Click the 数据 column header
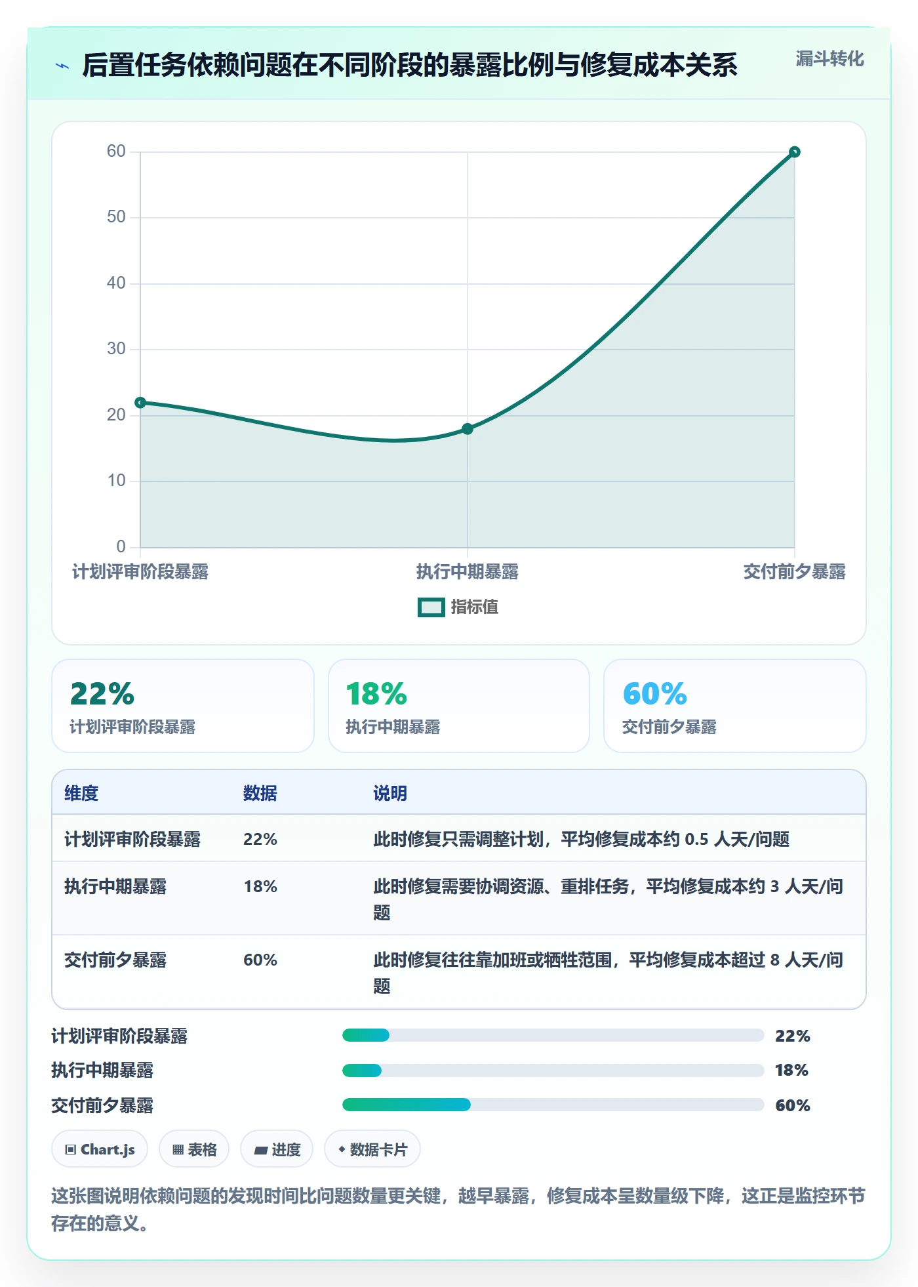 point(260,794)
